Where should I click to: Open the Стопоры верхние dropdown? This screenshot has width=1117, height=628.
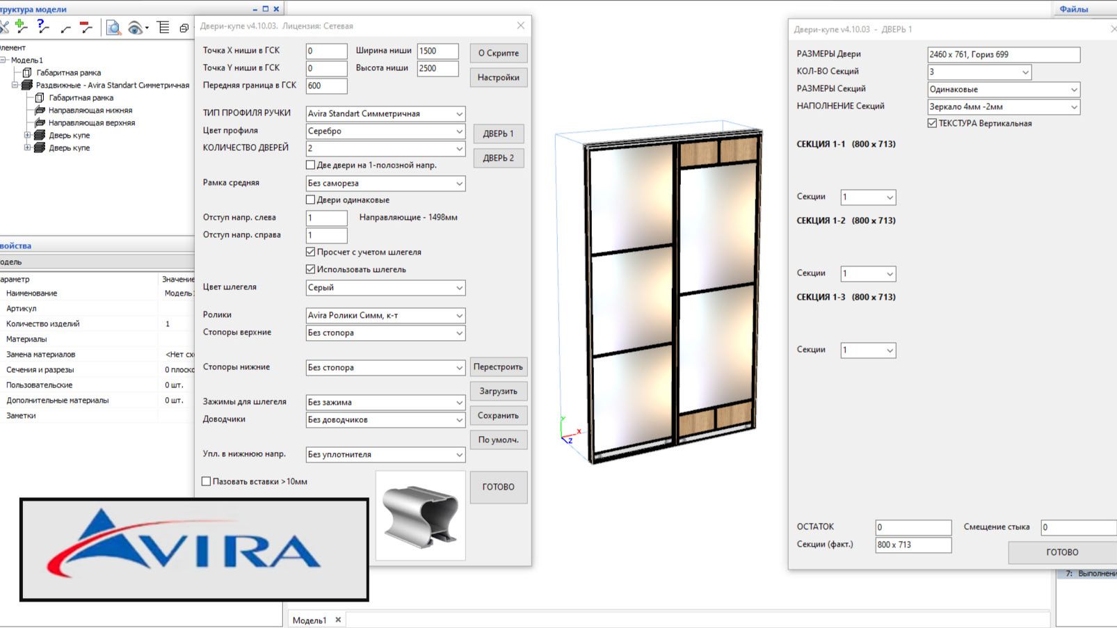click(x=385, y=332)
